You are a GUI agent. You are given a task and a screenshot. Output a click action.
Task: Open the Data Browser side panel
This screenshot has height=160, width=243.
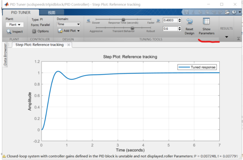tap(5, 55)
